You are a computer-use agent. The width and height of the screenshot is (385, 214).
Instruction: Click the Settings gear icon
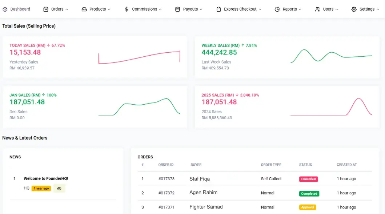click(354, 9)
